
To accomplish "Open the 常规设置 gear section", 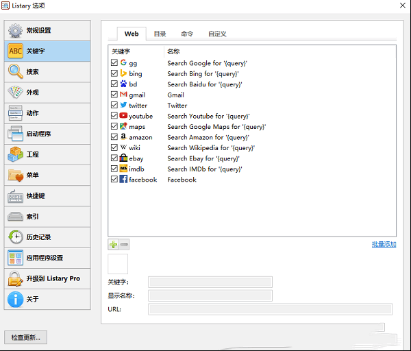I will [47, 30].
